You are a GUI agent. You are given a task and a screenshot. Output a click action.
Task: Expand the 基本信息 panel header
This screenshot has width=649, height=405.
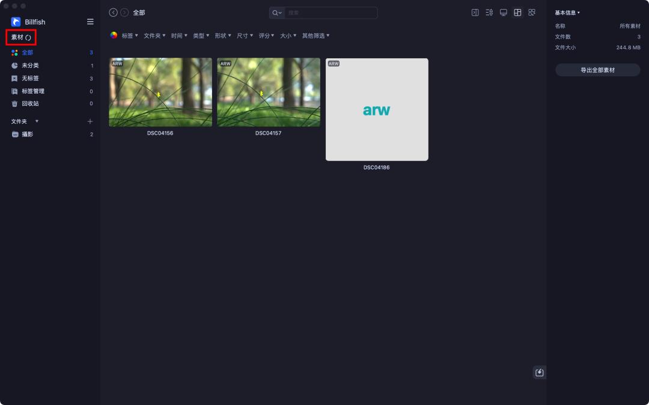(x=567, y=13)
